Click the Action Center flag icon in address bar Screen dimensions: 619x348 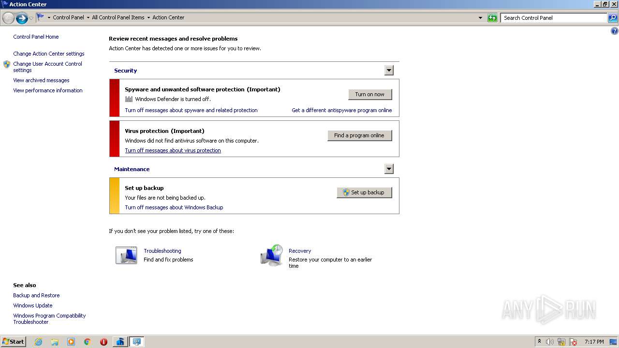point(41,17)
